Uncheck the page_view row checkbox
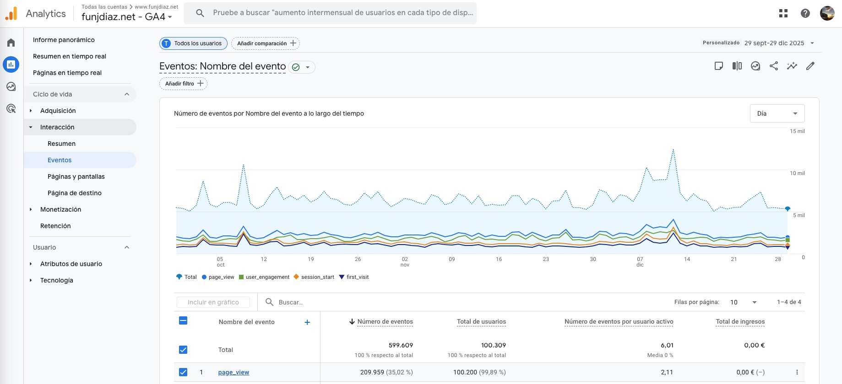The height and width of the screenshot is (384, 842). click(x=183, y=372)
